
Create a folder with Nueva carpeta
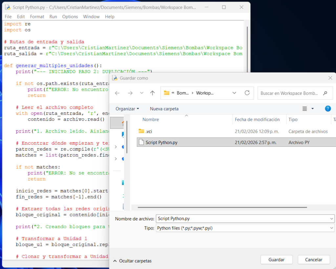coord(164,109)
